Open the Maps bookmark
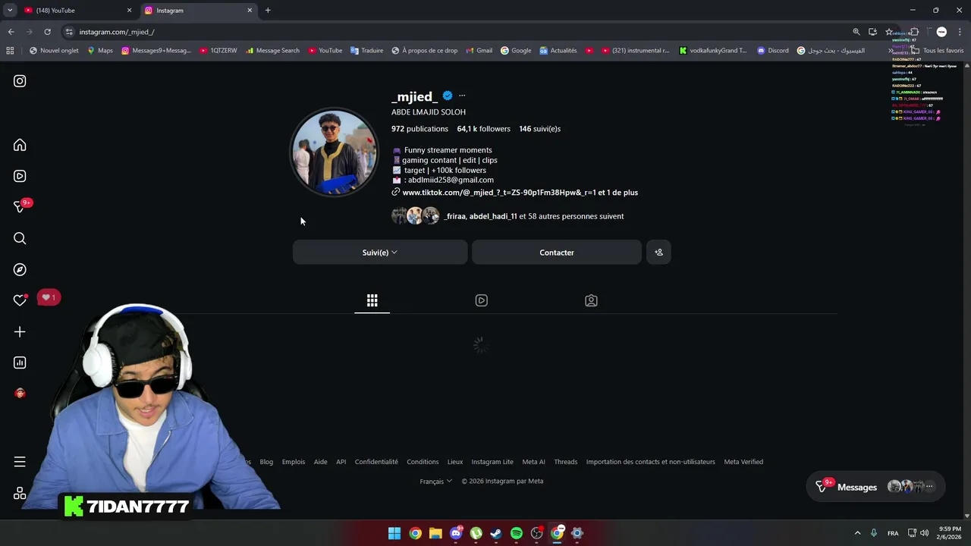Screen dimensions: 971x546 (x=100, y=51)
